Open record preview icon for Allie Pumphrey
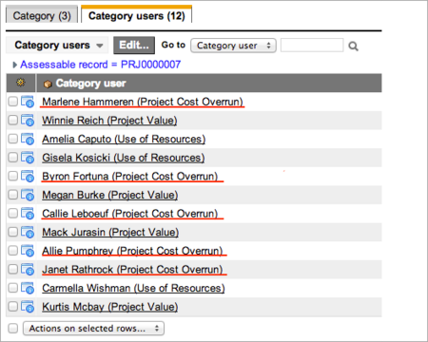Viewport: 428px width, 342px height. (x=28, y=251)
